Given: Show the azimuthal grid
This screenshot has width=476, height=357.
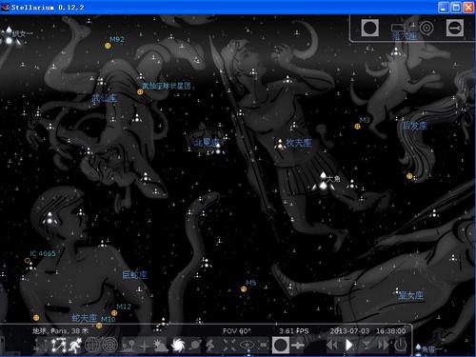Looking at the screenshot, I should pos(109,346).
